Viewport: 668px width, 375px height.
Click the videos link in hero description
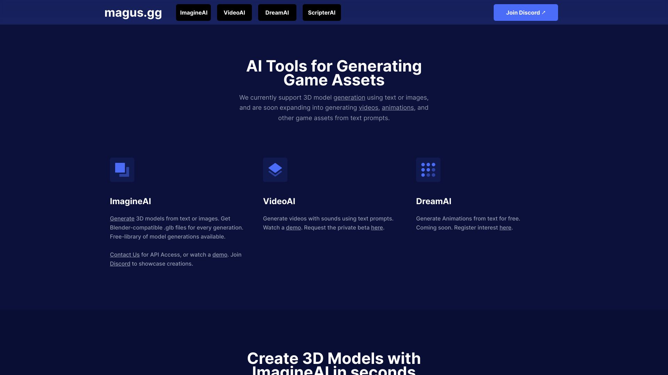368,108
